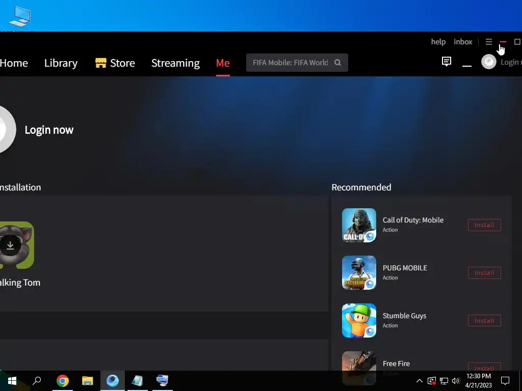522x391 pixels.
Task: Click the Recommended section heading
Action: pyautogui.click(x=361, y=187)
